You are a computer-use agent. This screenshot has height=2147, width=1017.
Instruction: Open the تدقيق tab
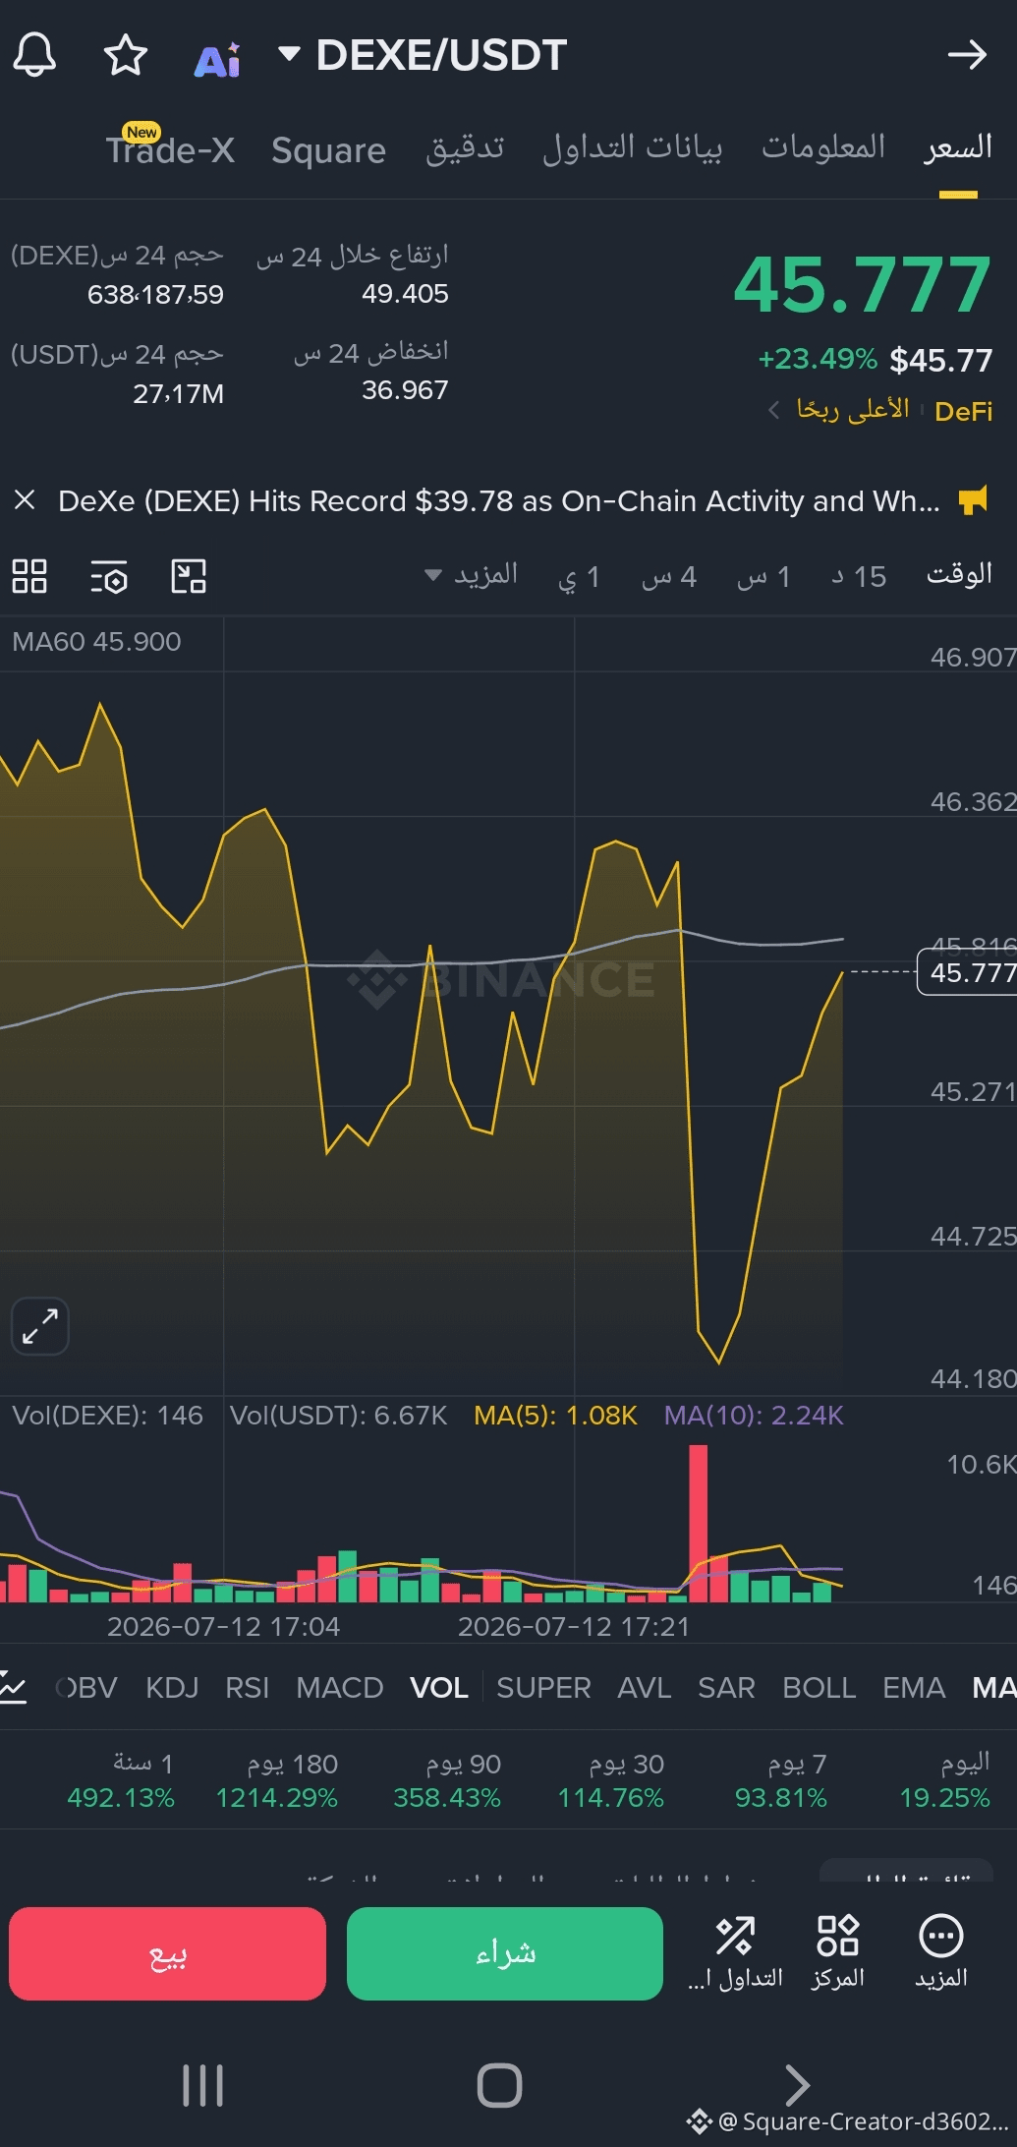(465, 147)
